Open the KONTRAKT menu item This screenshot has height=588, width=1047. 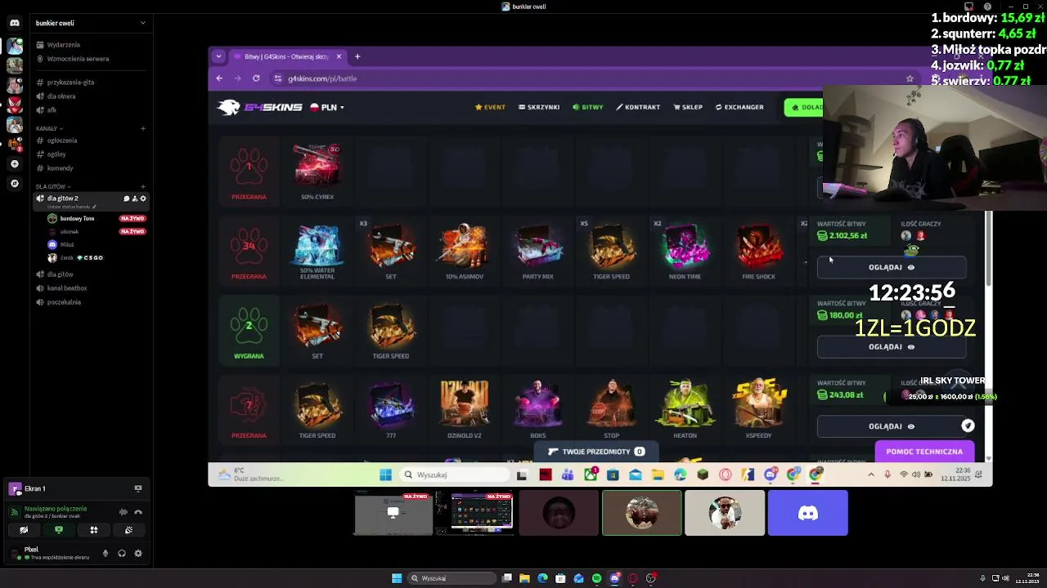[x=638, y=107]
